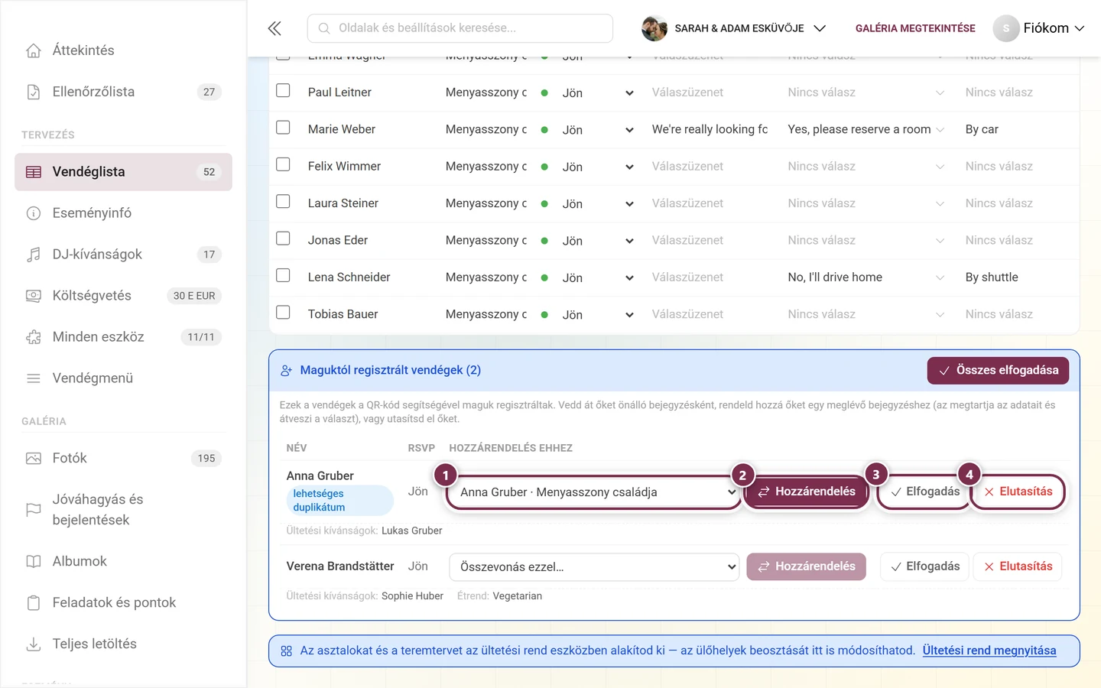Click the Oldalak és beállítások keresése field
The height and width of the screenshot is (688, 1101).
tap(460, 28)
